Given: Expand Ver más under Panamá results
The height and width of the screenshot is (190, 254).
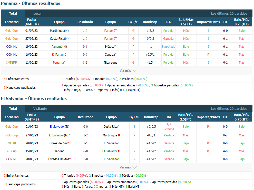Looking at the screenshot, I should click(x=128, y=71).
